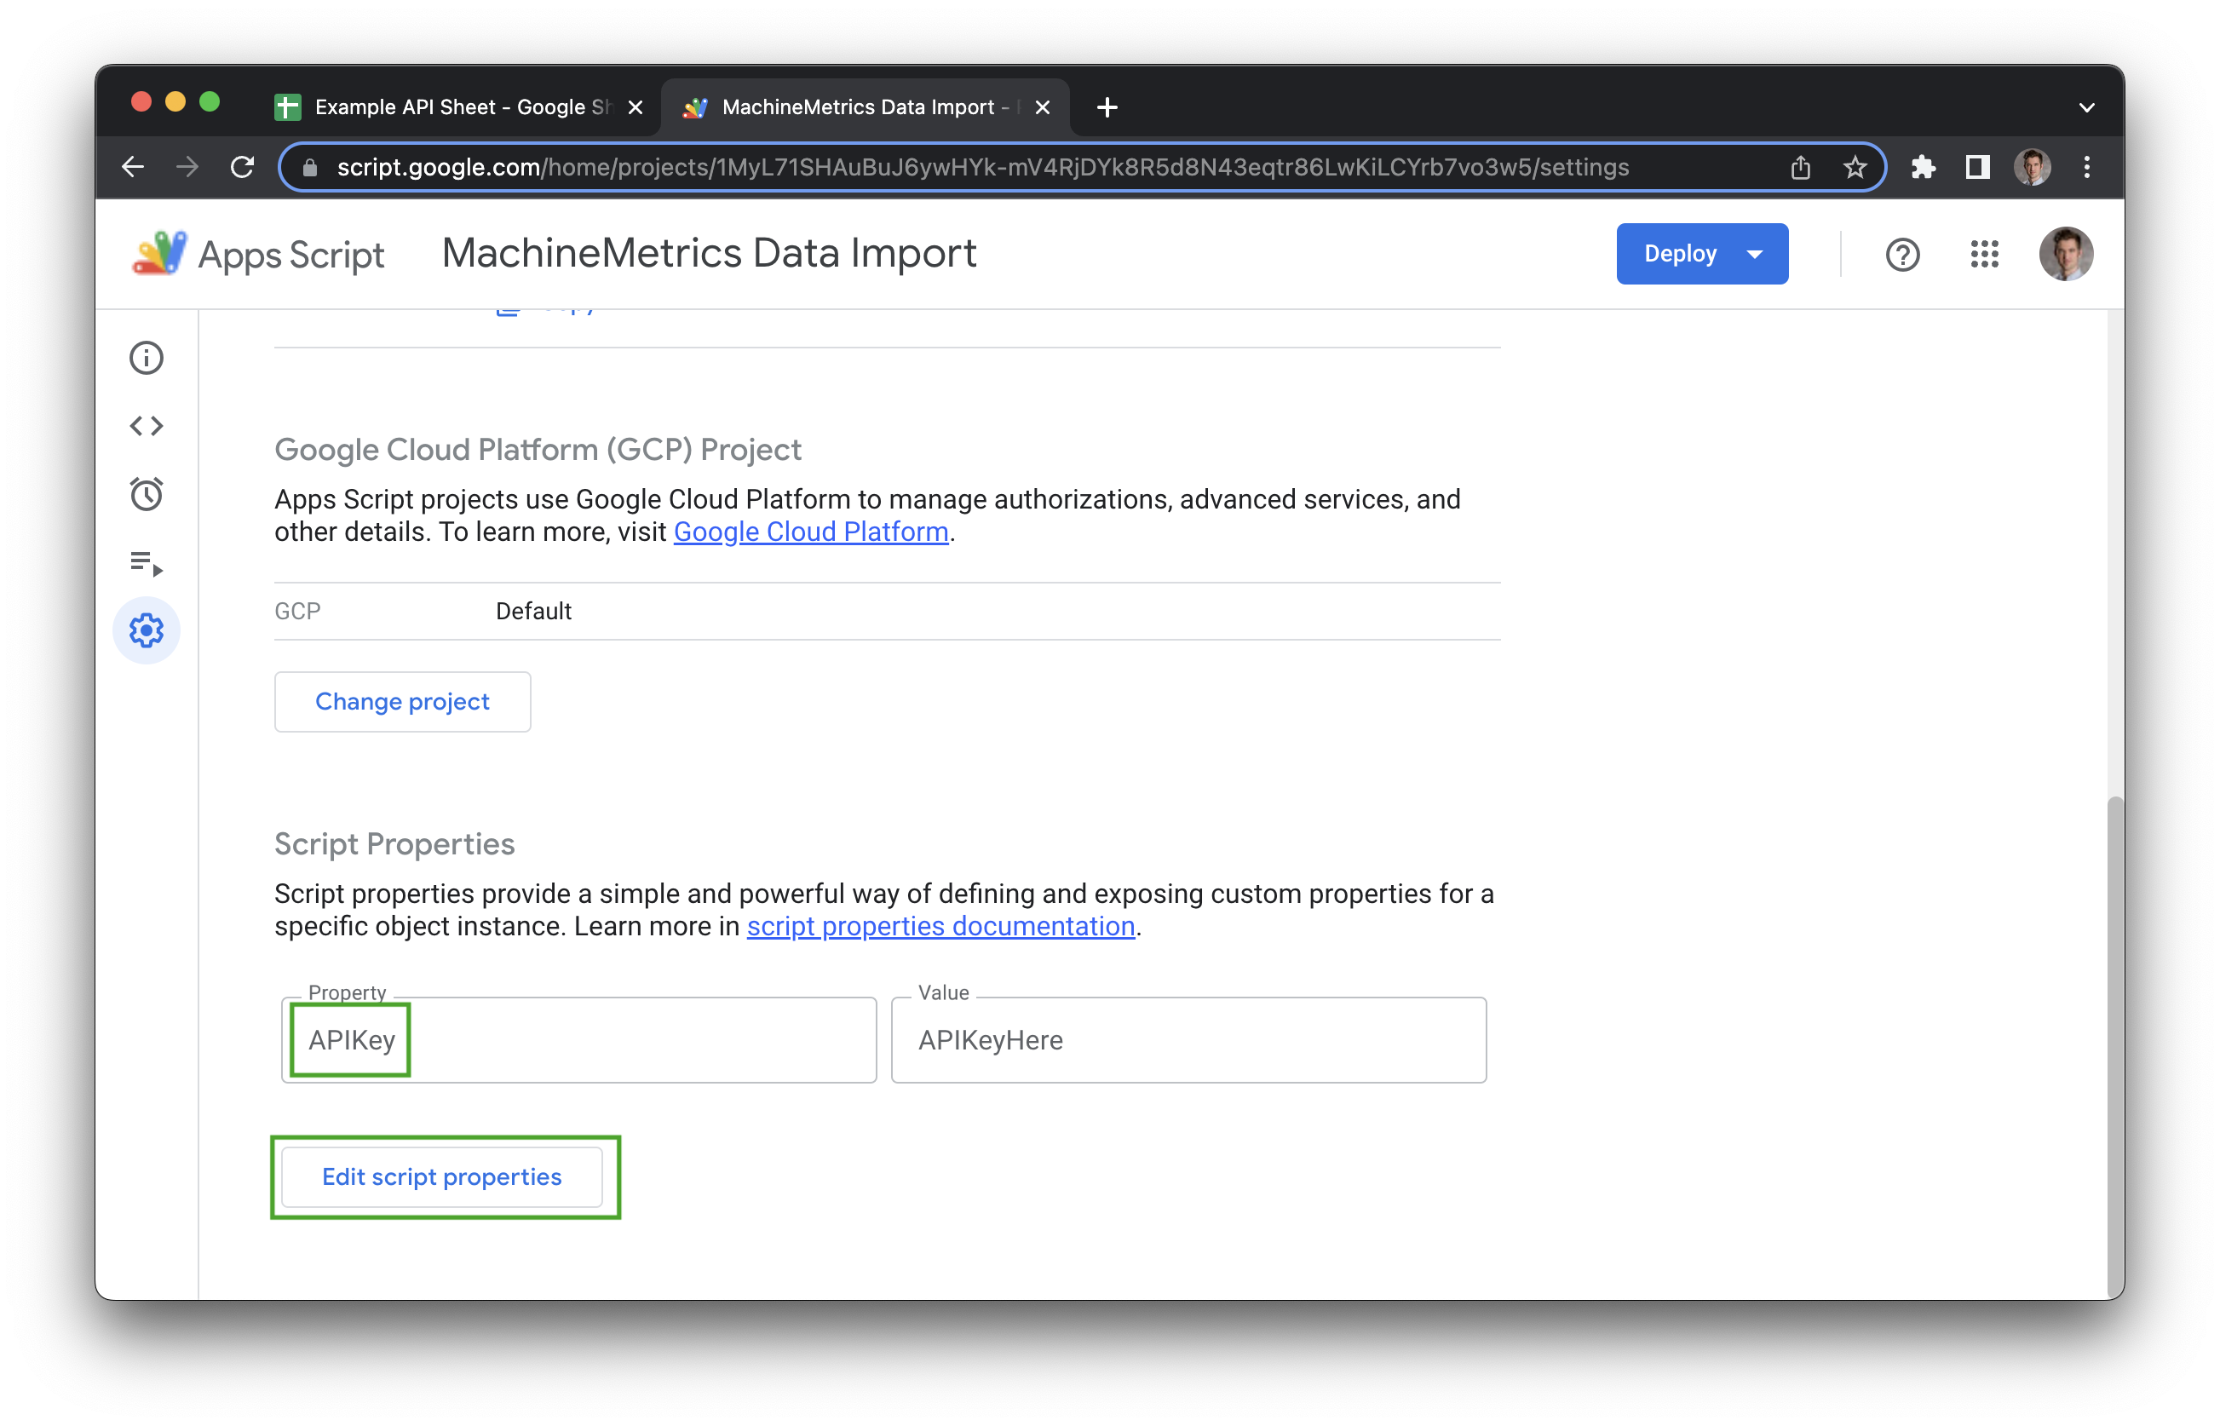Toggle the Chrome side panel icon

[x=1977, y=168]
